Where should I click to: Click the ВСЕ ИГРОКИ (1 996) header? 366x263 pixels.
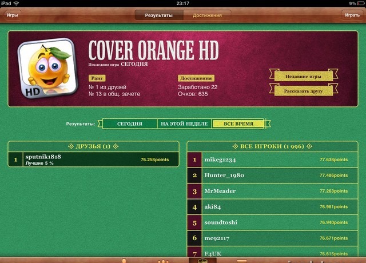(x=272, y=146)
